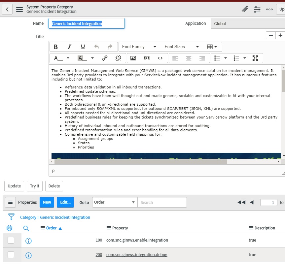This screenshot has height=265, width=285.
Task: Open record with order 200
Action: (x=99, y=255)
